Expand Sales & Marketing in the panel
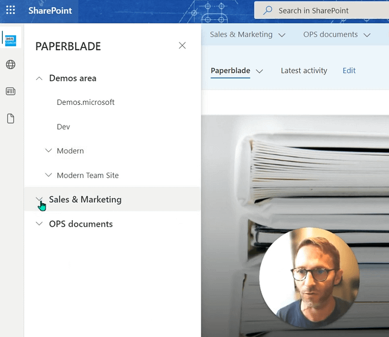The width and height of the screenshot is (389, 337). click(x=39, y=199)
